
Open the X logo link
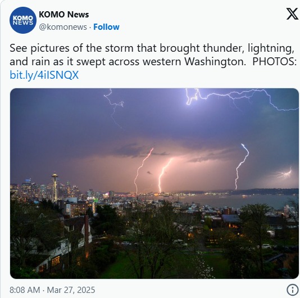click(x=292, y=13)
